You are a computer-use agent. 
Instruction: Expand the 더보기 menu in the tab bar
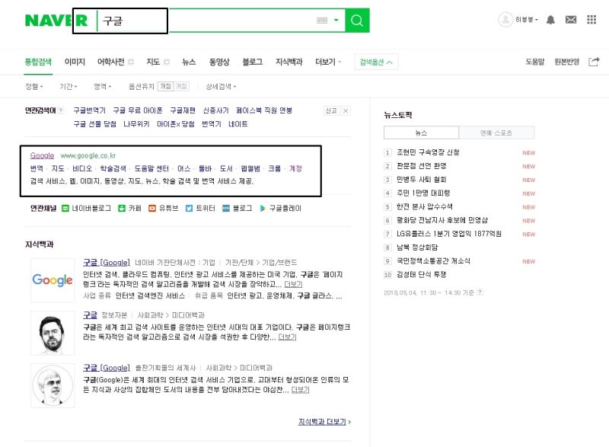click(x=328, y=62)
